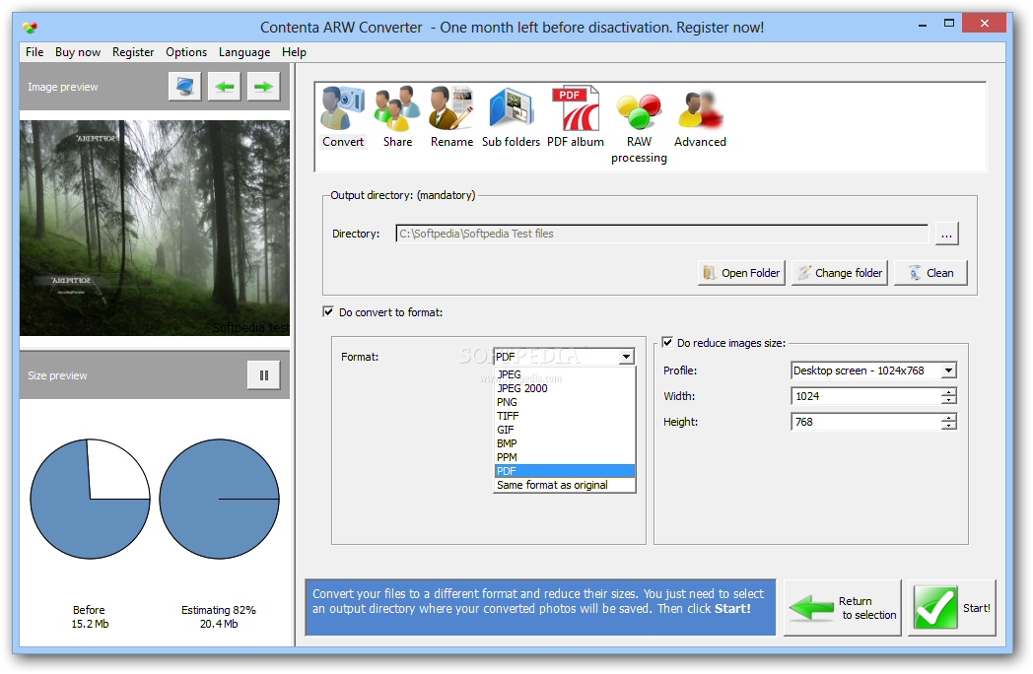The height and width of the screenshot is (674, 1033).
Task: Open the Profile dropdown list
Action: (948, 371)
